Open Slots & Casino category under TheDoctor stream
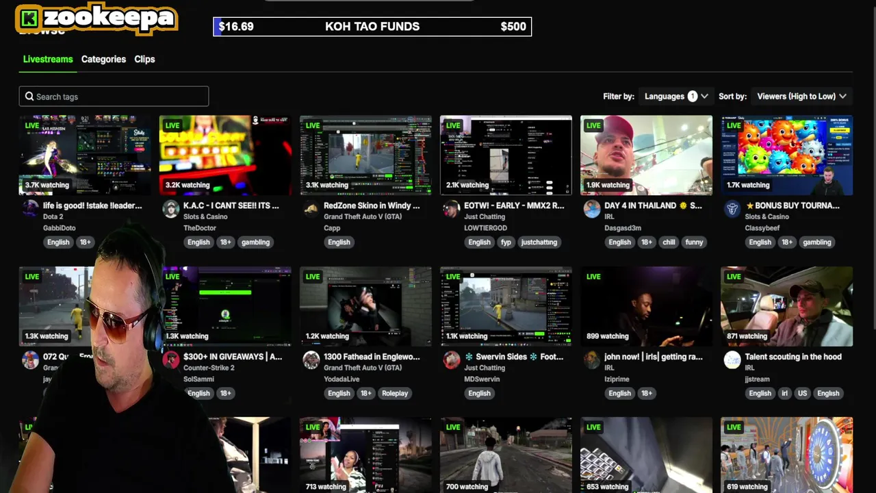 point(205,217)
